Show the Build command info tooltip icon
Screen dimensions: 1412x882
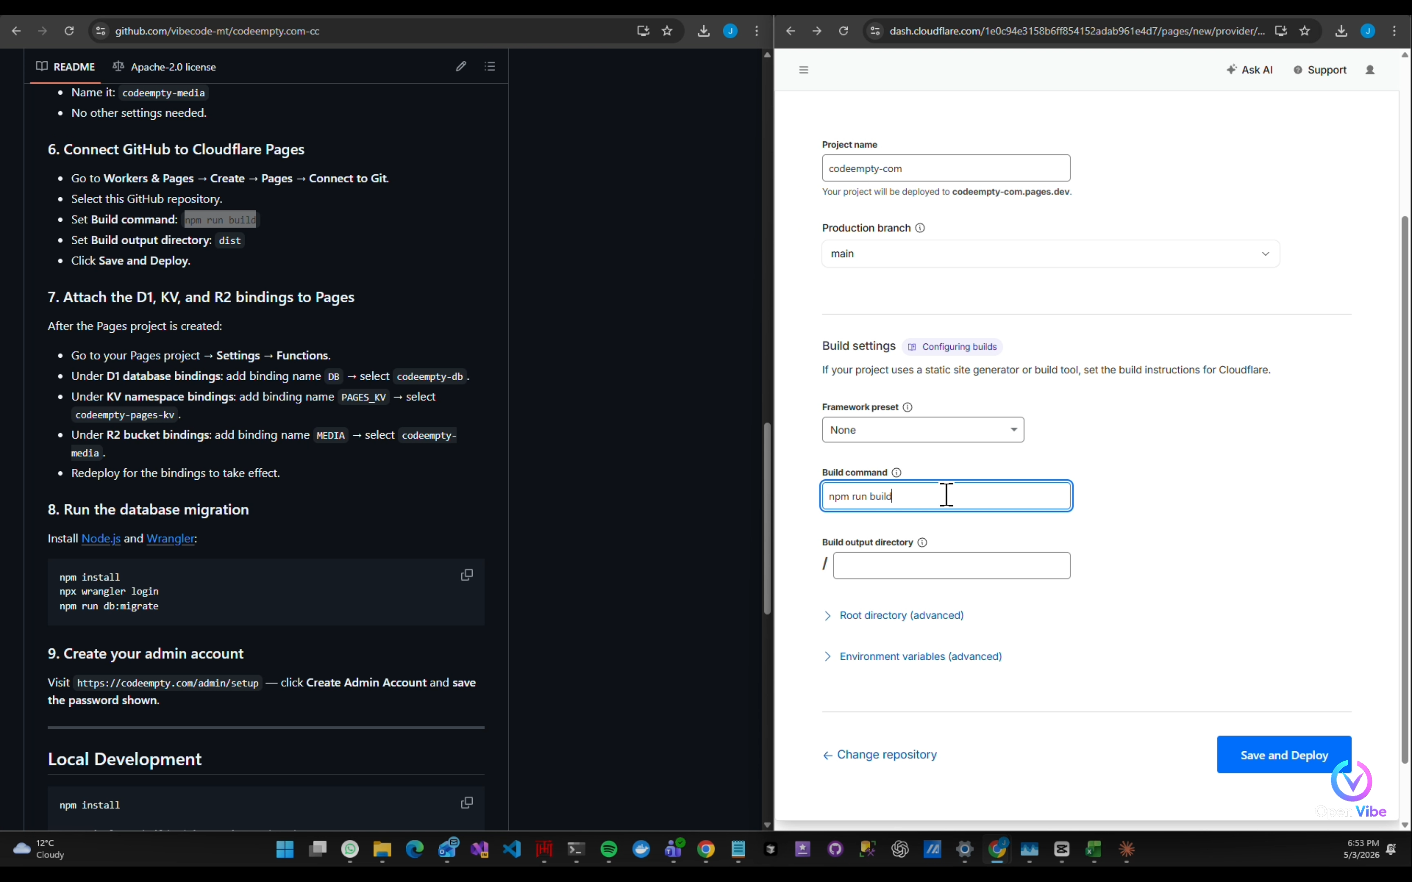tap(897, 472)
